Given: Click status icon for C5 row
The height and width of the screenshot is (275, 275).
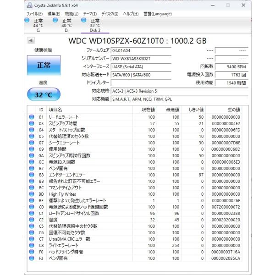Looking at the screenshot, I should 32,226.
